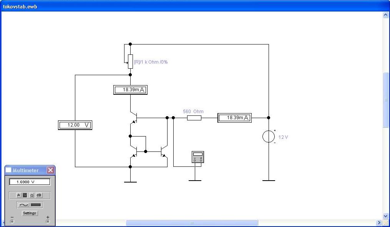Viewport: 390px width, 227px height.
Task: Open the multimeter Settings dialog
Action: [30, 213]
